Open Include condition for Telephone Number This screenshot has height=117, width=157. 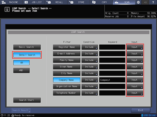pos(90,93)
